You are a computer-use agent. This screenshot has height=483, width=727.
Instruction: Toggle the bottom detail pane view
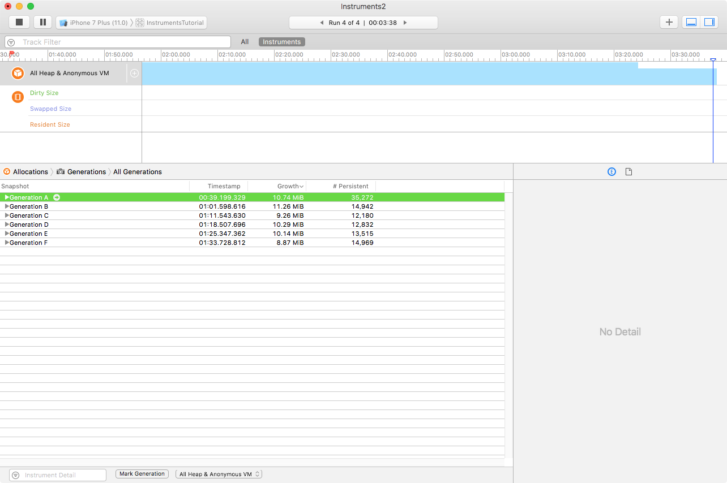pos(691,22)
